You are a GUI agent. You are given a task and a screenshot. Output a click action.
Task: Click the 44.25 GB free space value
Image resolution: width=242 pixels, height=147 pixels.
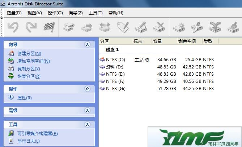192,88
